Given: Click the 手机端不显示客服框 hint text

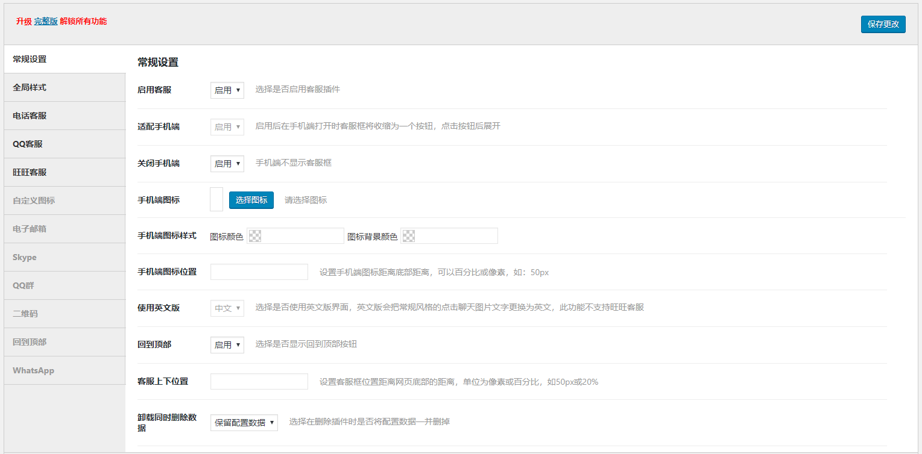Looking at the screenshot, I should point(294,163).
